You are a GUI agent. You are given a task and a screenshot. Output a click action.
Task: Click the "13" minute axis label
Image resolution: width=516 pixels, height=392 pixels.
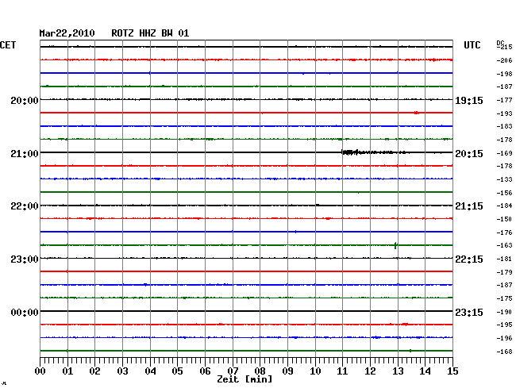point(398,371)
